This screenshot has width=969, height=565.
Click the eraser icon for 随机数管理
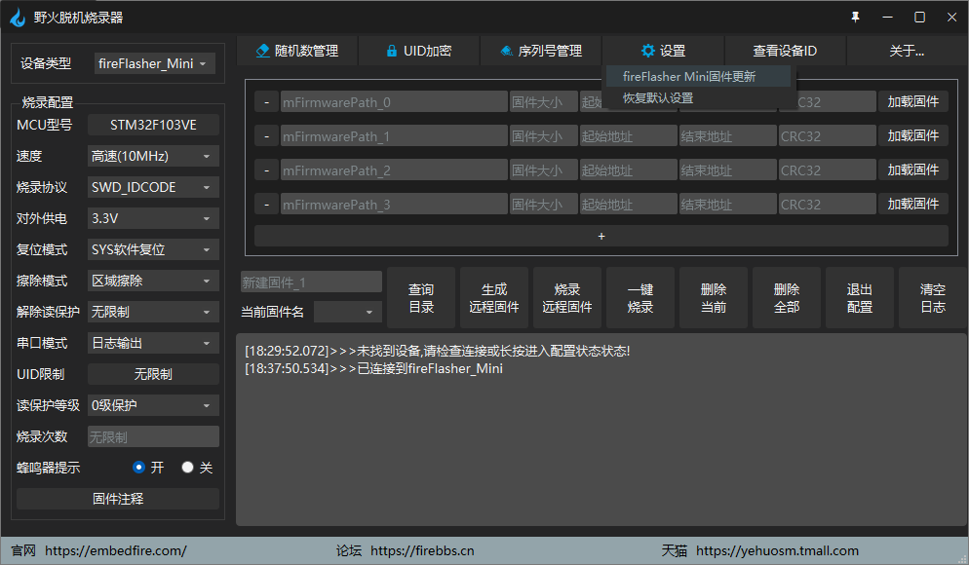pyautogui.click(x=262, y=51)
